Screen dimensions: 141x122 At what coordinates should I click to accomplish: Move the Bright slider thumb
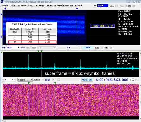coord(59,80)
